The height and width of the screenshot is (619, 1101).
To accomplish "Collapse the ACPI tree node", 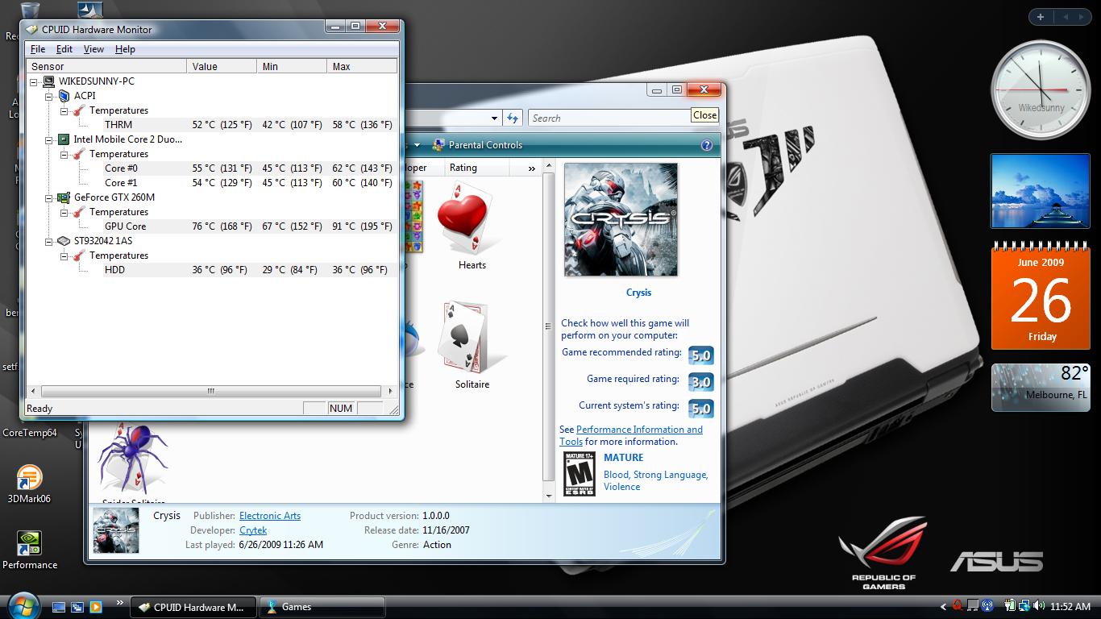I will pos(49,96).
